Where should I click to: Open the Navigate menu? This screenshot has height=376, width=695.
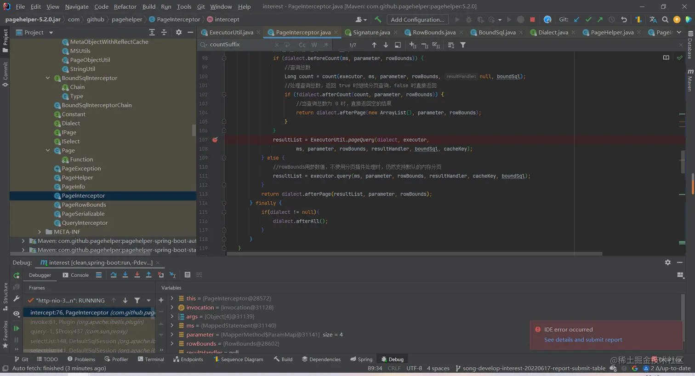coord(77,6)
